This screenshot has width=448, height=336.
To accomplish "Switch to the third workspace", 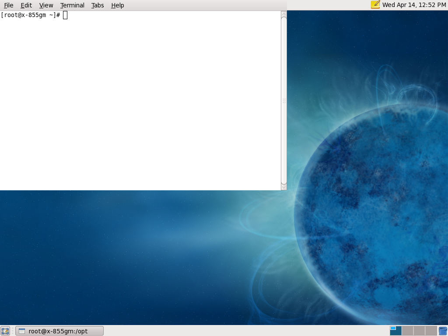I will pos(419,331).
